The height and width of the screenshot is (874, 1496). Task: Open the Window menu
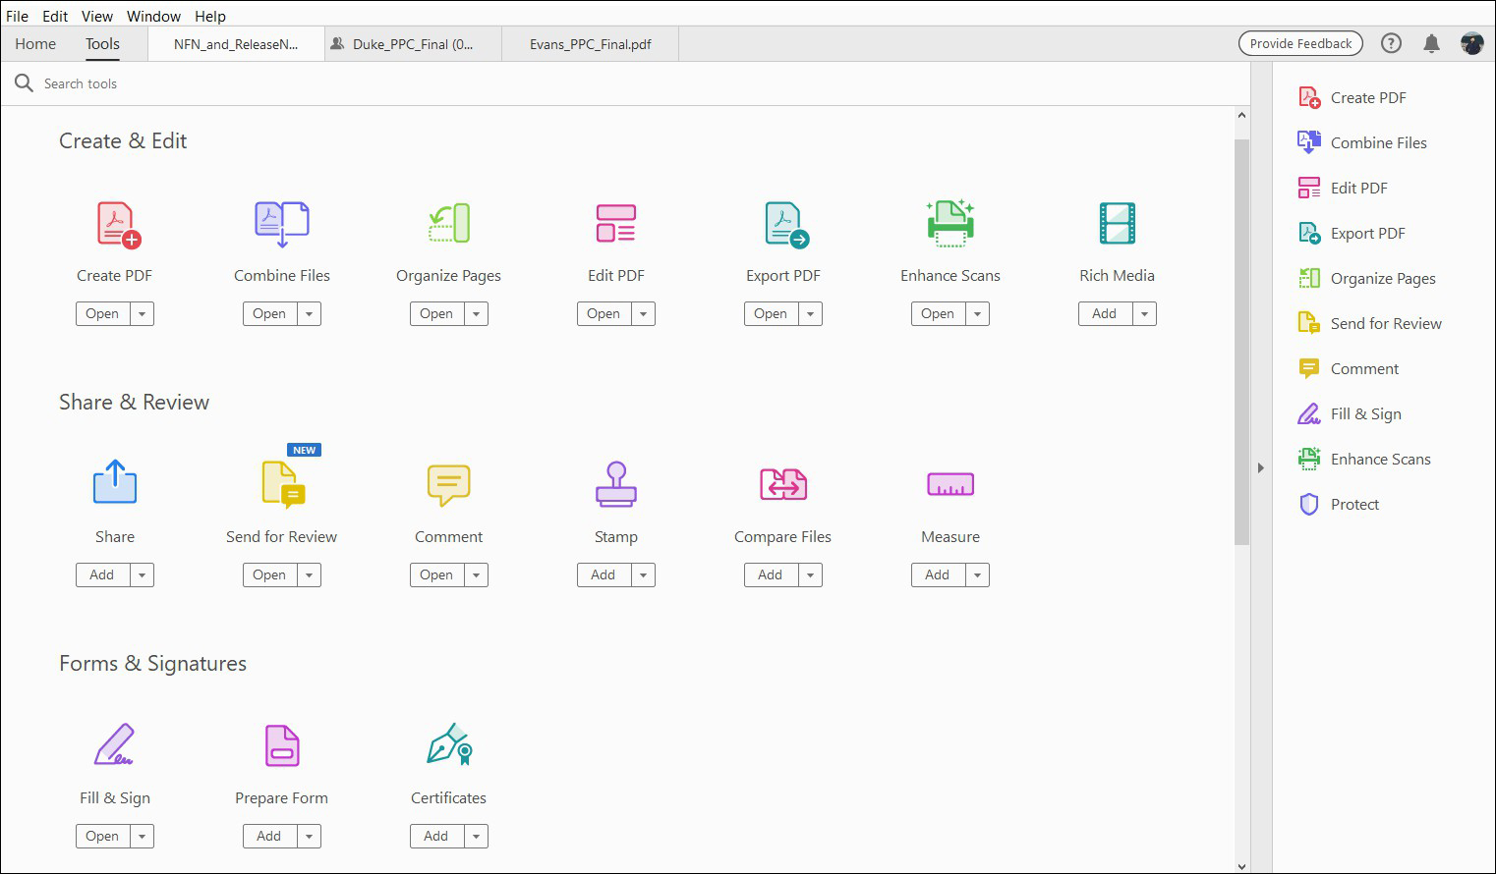coord(153,16)
